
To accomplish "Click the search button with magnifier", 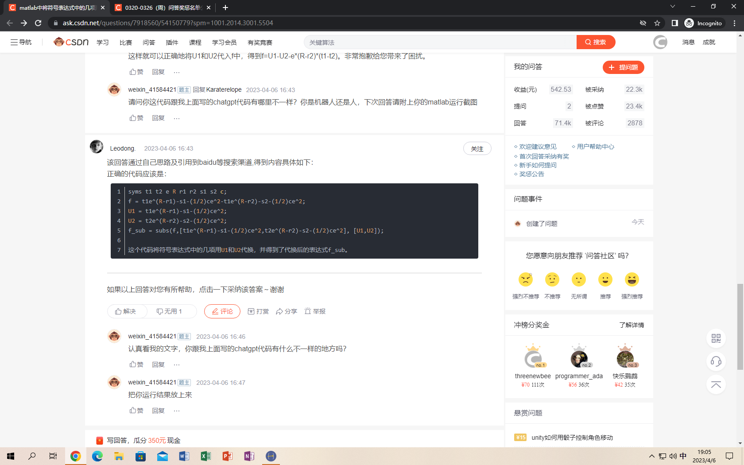I will click(x=596, y=42).
